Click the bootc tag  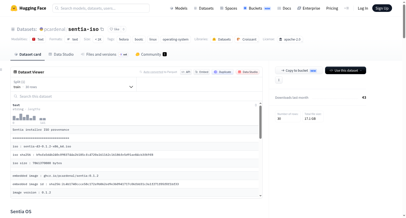(x=139, y=39)
